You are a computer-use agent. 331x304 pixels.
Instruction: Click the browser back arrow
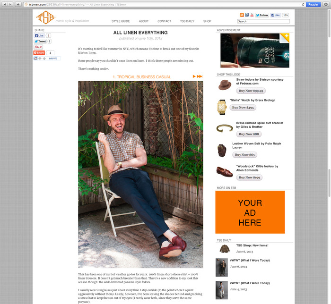click(x=5, y=4)
